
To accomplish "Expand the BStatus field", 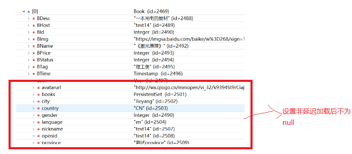I will click(x=29, y=60).
